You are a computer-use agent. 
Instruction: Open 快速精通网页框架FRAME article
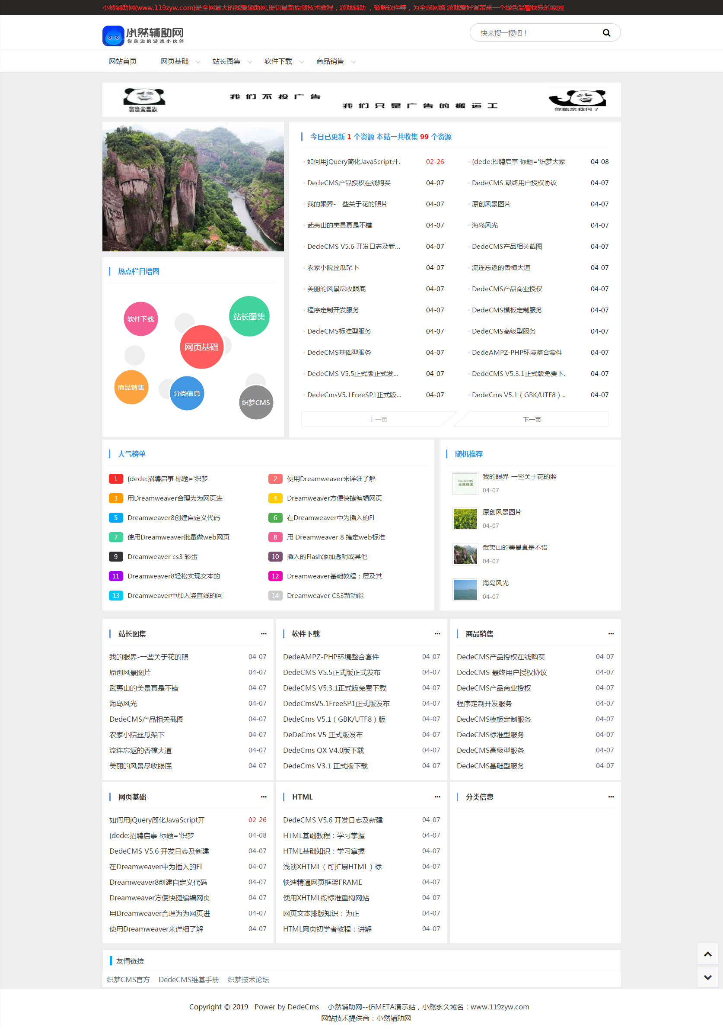[322, 882]
